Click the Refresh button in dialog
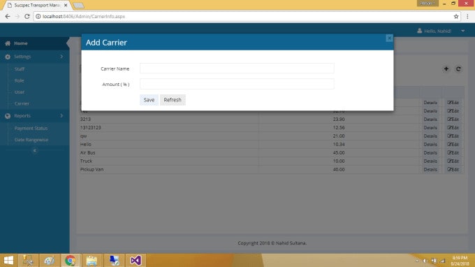This screenshot has width=475, height=267. pyautogui.click(x=173, y=100)
